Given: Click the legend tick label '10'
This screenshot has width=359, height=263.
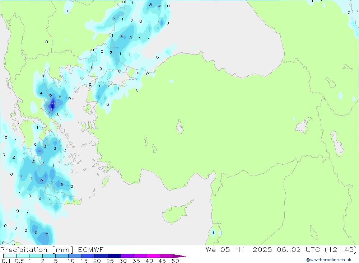Looking at the screenshot, I should [x=71, y=261].
